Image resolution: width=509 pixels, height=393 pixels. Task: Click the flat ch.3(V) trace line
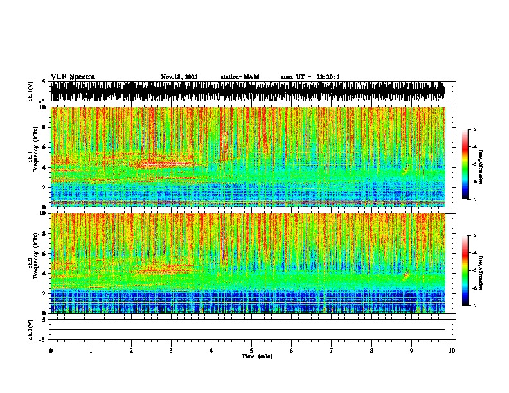click(248, 330)
